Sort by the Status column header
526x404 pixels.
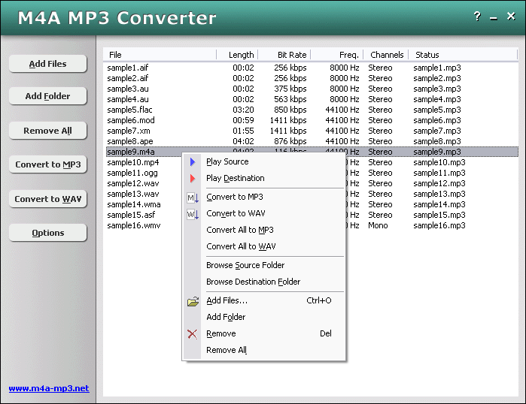click(463, 55)
